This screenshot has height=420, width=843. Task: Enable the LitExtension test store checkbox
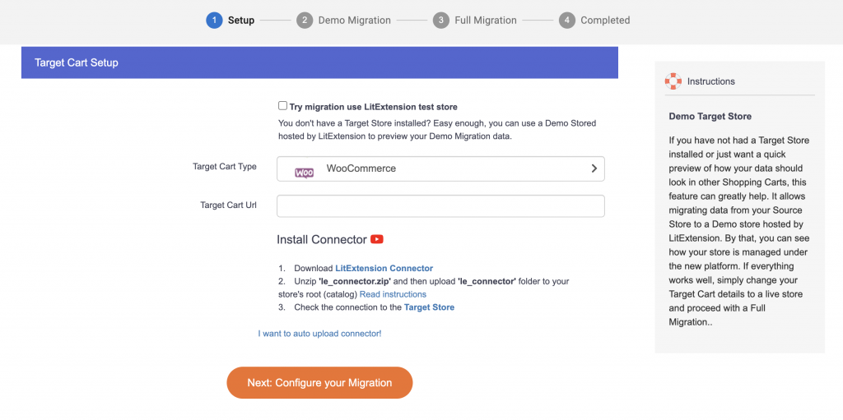tap(282, 106)
